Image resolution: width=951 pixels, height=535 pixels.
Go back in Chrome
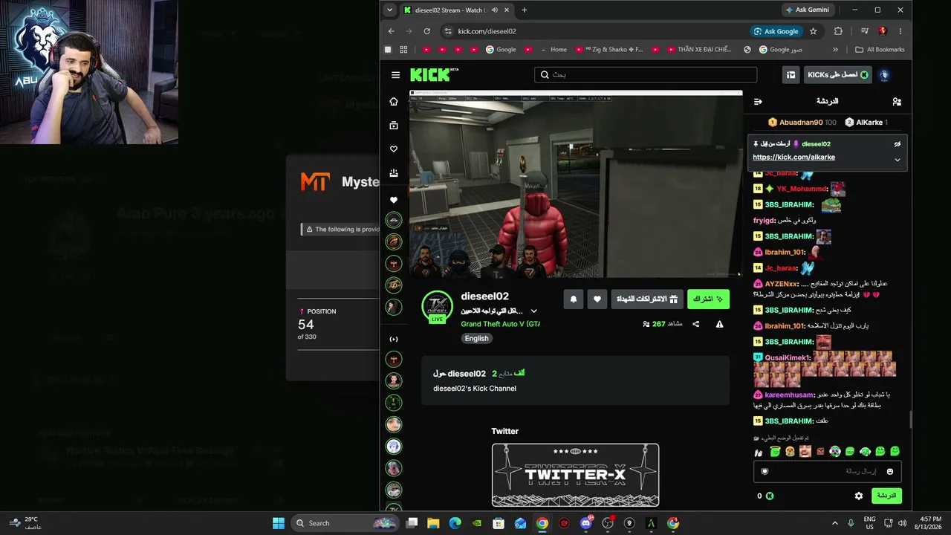pos(392,31)
